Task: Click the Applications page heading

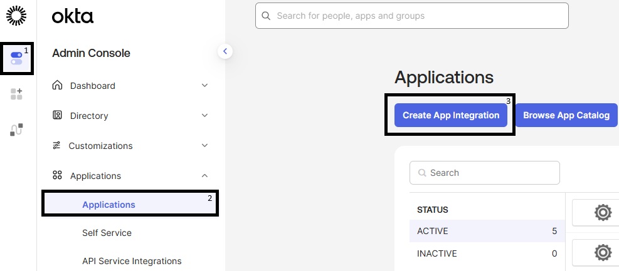Action: [444, 77]
